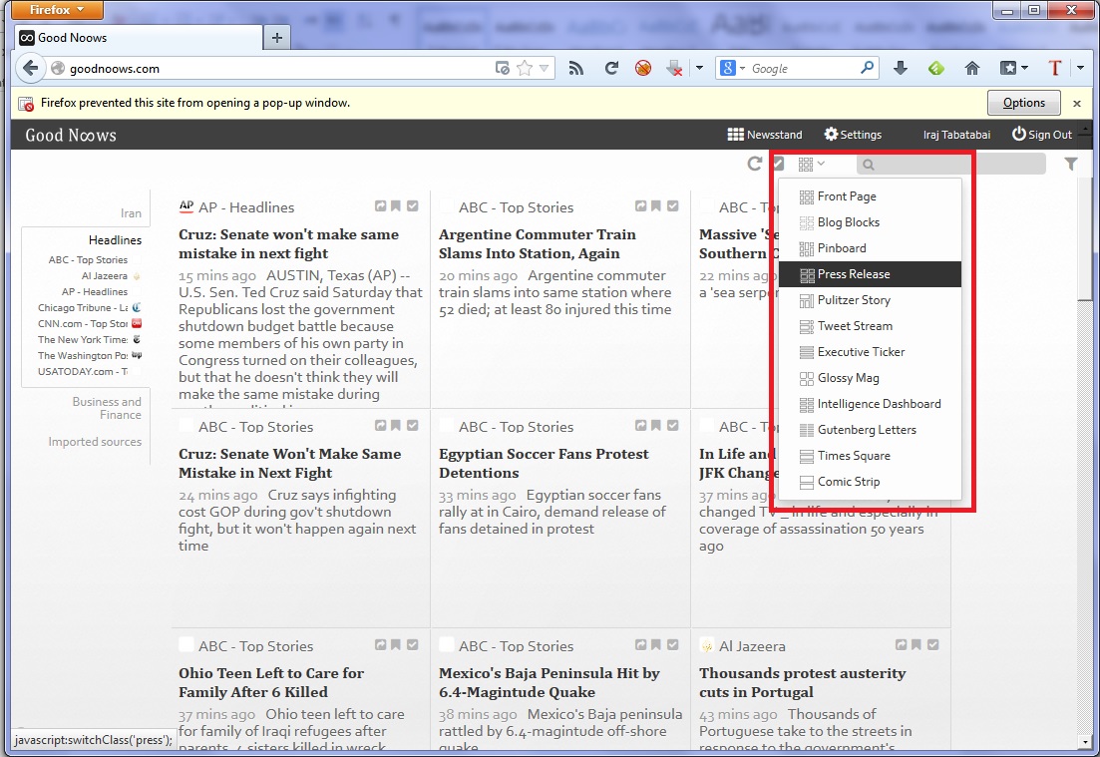Sign Out of Good Noows
This screenshot has height=757, width=1100.
tap(1042, 135)
